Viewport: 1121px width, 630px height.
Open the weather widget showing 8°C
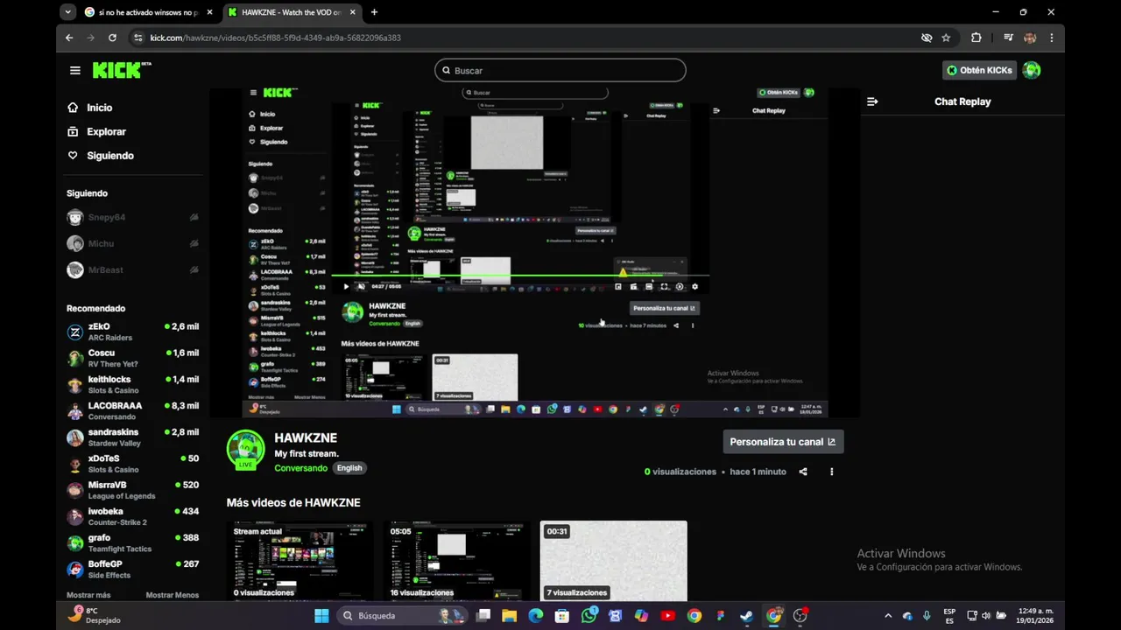click(95, 616)
